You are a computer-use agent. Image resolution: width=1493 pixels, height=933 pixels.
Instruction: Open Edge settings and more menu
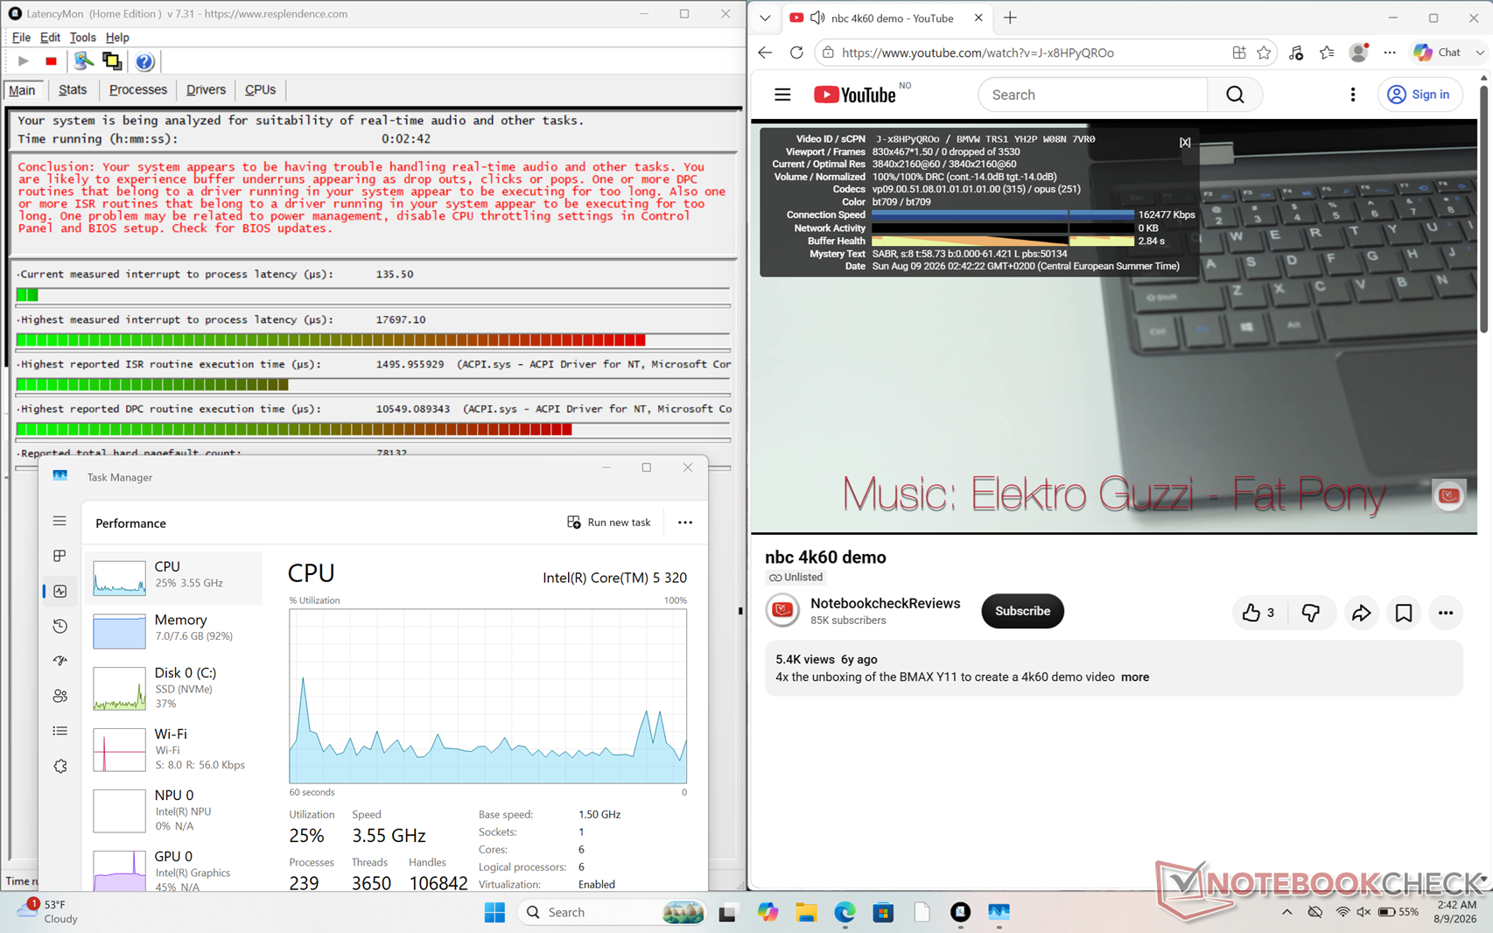point(1390,53)
